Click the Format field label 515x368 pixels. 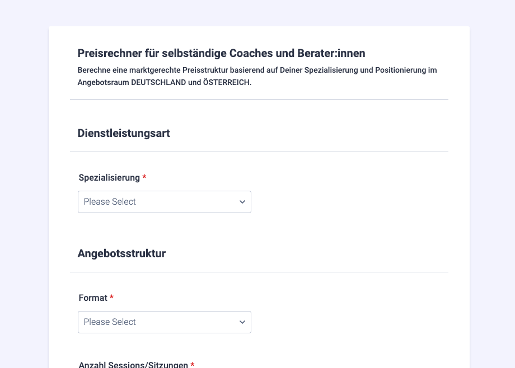point(93,298)
